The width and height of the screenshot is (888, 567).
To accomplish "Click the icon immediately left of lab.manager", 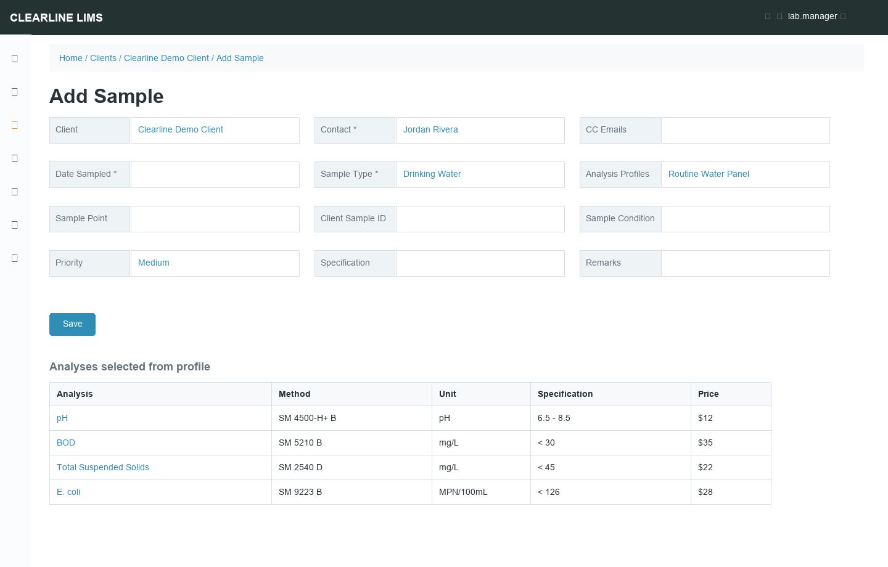I will (779, 17).
